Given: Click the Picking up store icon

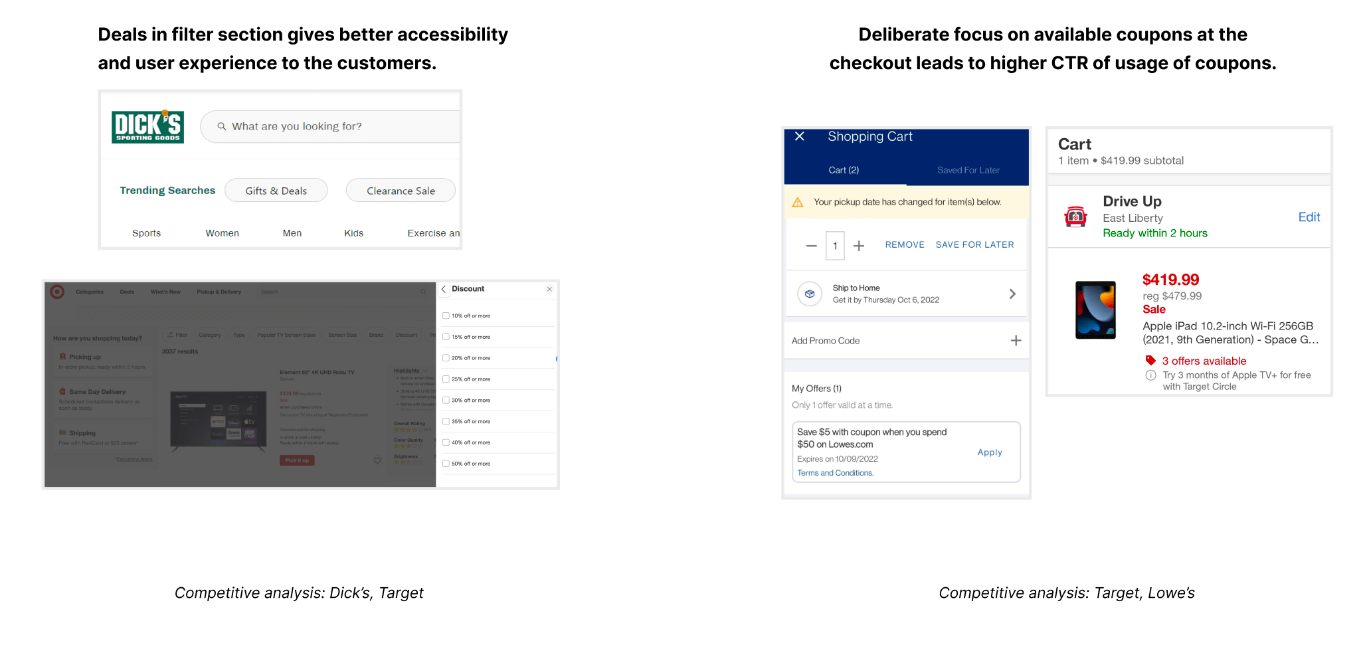Looking at the screenshot, I should point(62,357).
